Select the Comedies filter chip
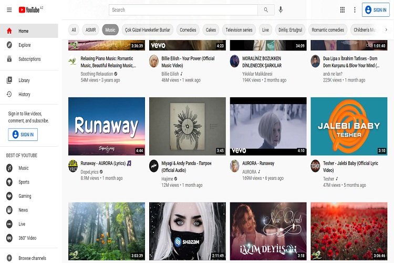The image size is (394, 263). point(188,30)
